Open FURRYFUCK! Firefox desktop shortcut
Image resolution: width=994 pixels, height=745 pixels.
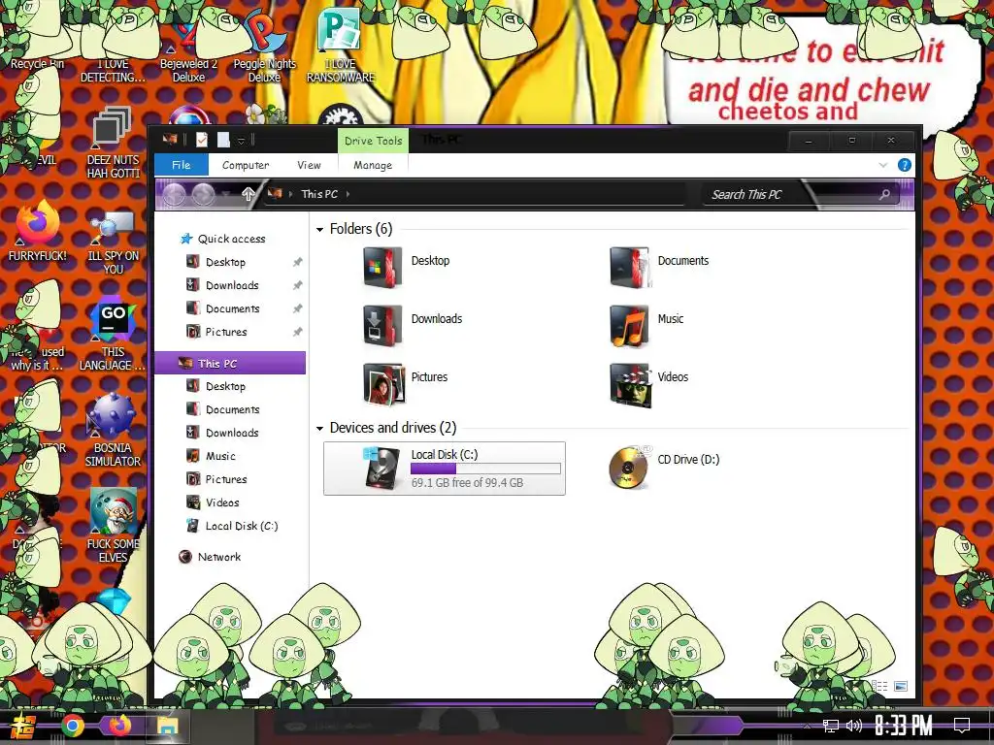38,231
